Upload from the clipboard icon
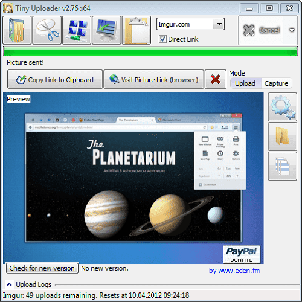302x302 pixels. 137,30
